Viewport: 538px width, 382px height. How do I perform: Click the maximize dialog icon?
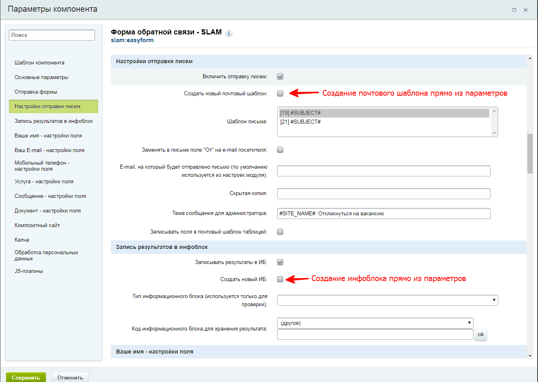point(514,10)
